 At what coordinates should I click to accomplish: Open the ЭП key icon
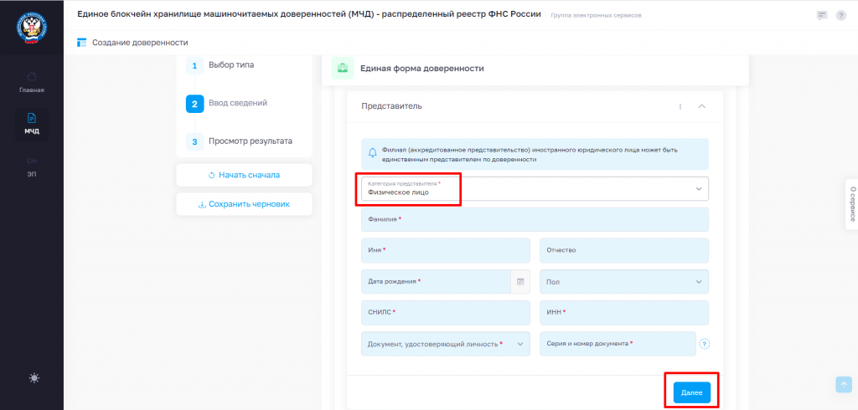pyautogui.click(x=32, y=161)
